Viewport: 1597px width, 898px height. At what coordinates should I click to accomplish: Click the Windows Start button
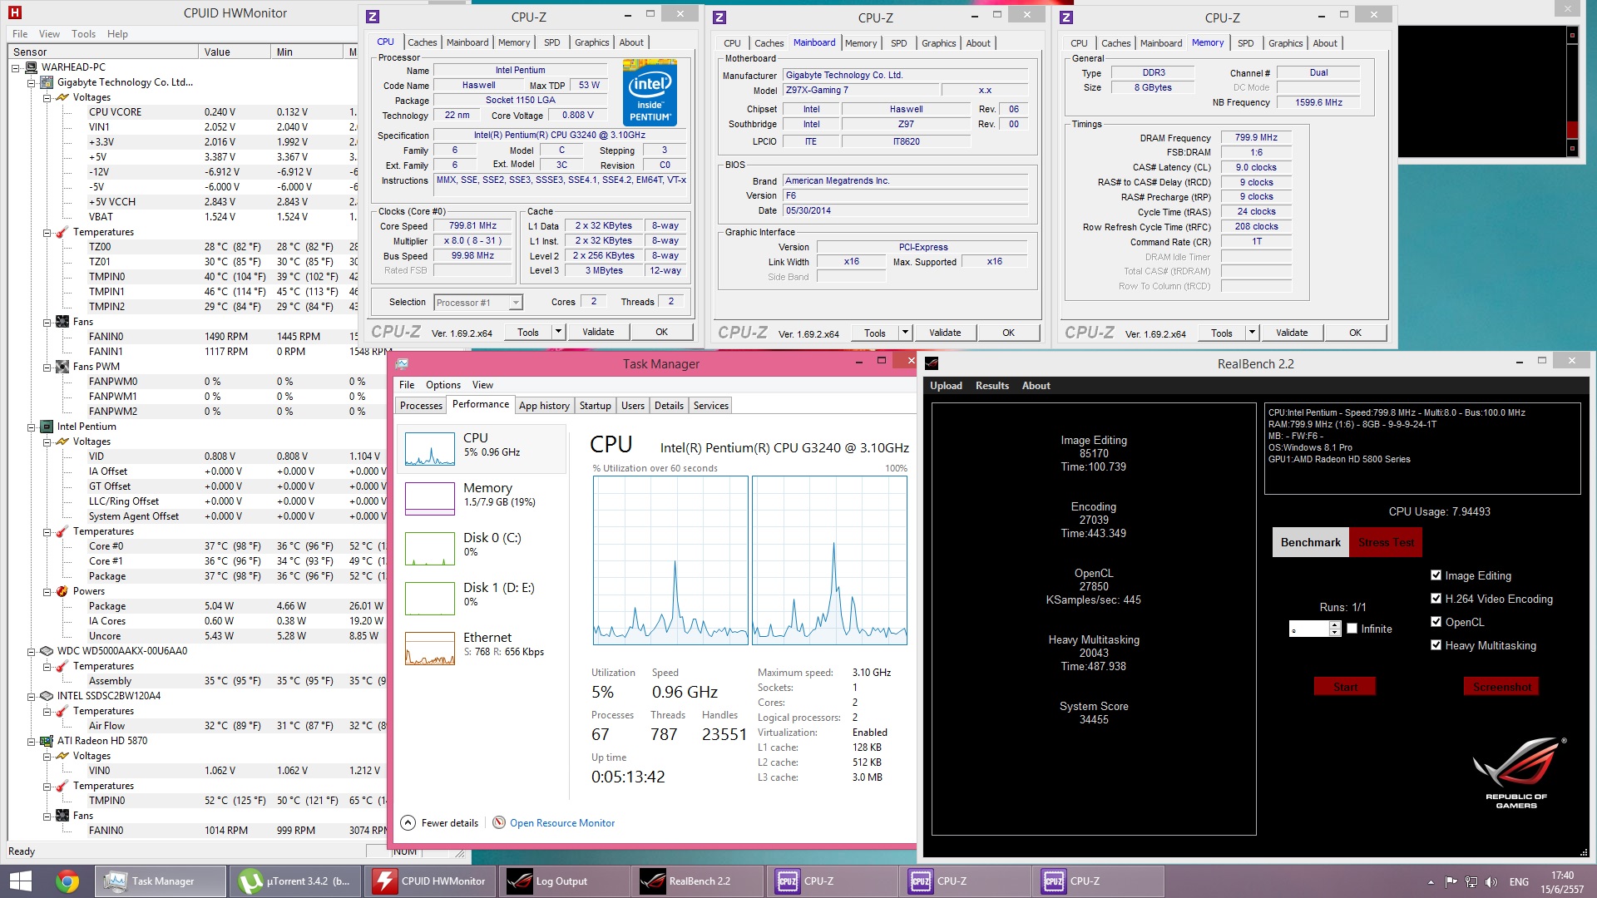20,881
